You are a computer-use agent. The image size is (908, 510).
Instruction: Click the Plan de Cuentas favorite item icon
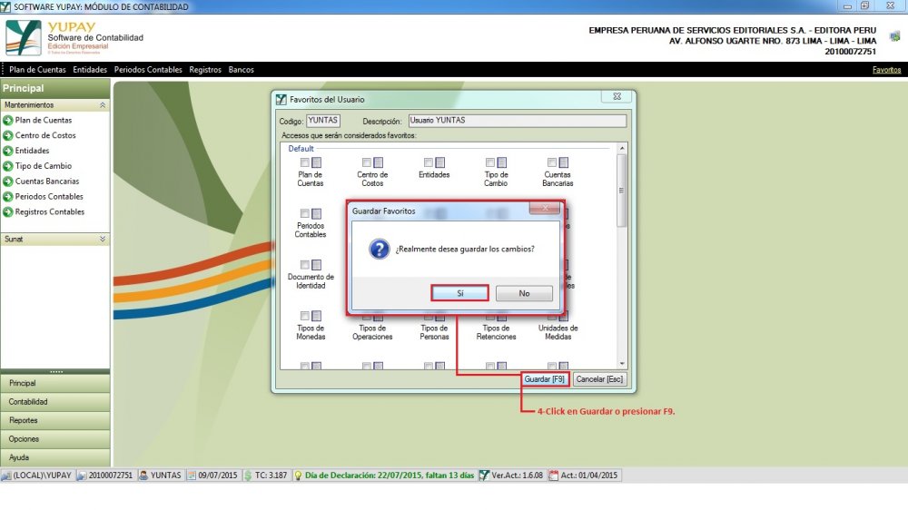coord(316,162)
